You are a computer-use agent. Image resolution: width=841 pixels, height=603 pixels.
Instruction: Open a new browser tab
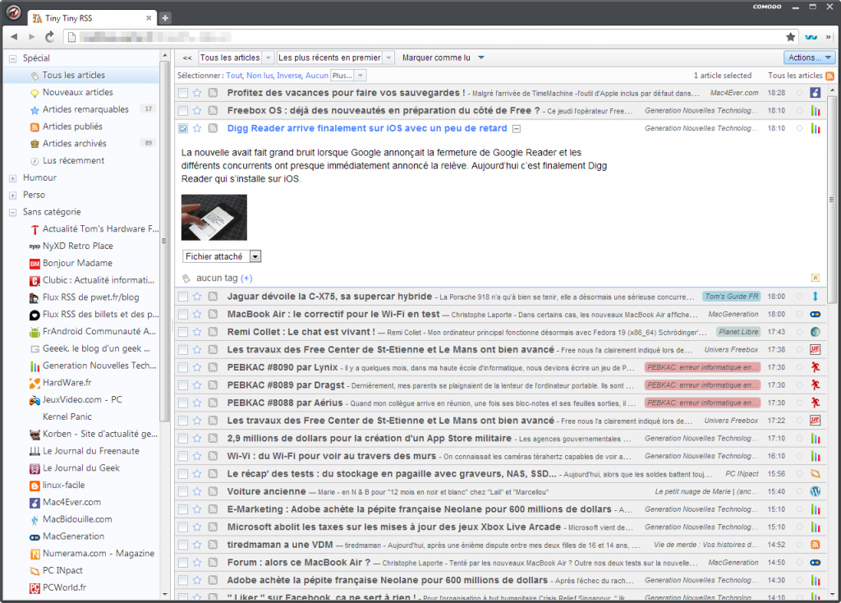(165, 18)
